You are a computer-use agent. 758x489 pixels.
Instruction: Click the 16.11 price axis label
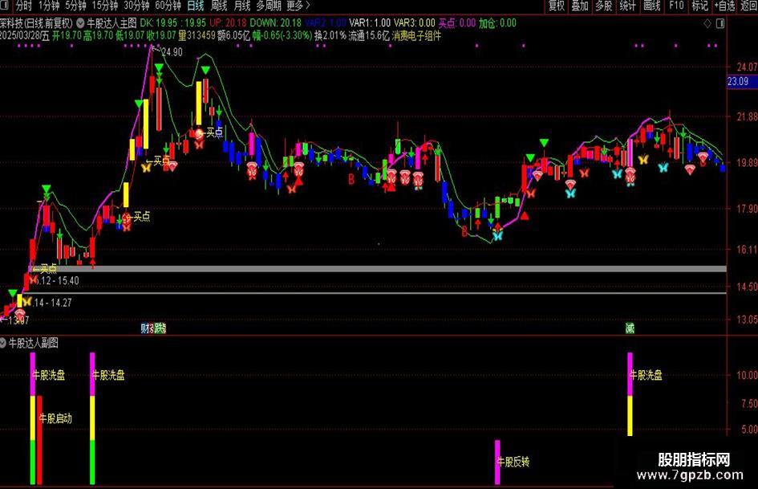(x=747, y=250)
